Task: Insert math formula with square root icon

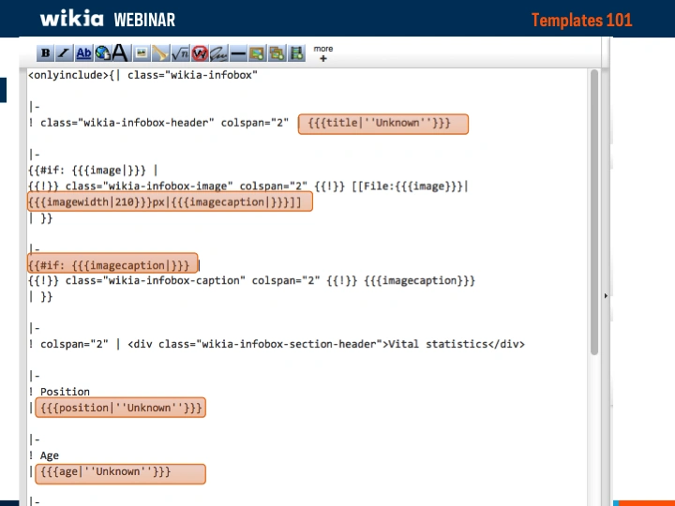Action: click(x=180, y=53)
